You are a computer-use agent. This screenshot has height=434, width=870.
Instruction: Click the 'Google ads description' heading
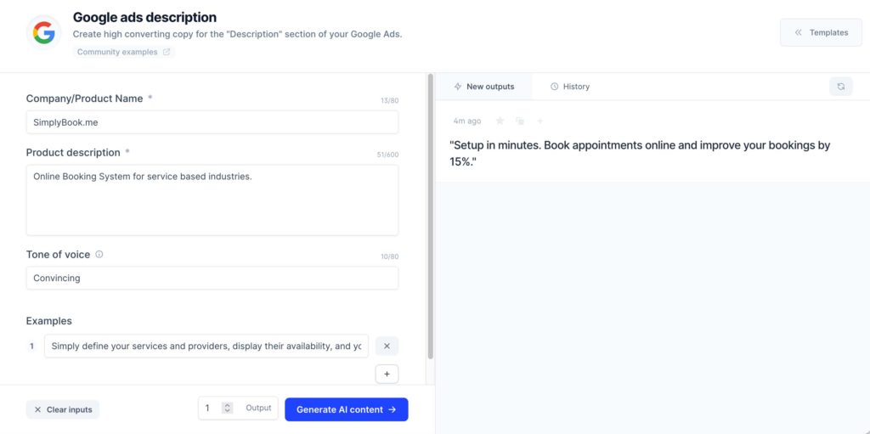coord(144,17)
